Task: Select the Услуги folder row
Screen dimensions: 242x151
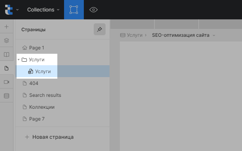Action: (x=62, y=60)
